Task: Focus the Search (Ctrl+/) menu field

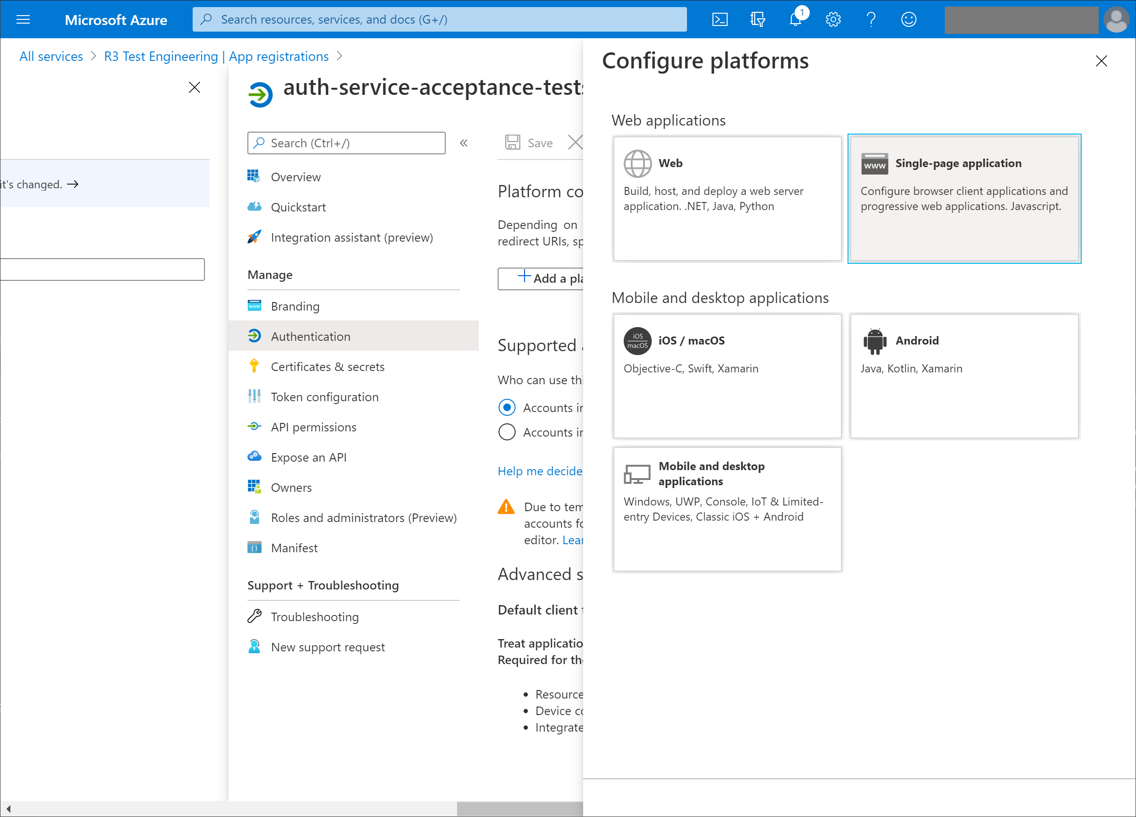Action: tap(346, 143)
